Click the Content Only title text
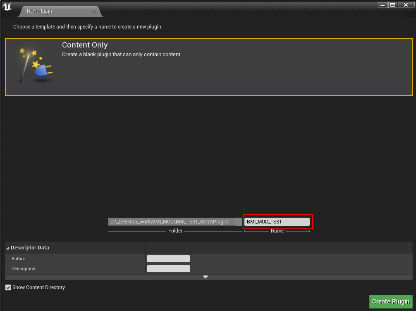 point(85,45)
